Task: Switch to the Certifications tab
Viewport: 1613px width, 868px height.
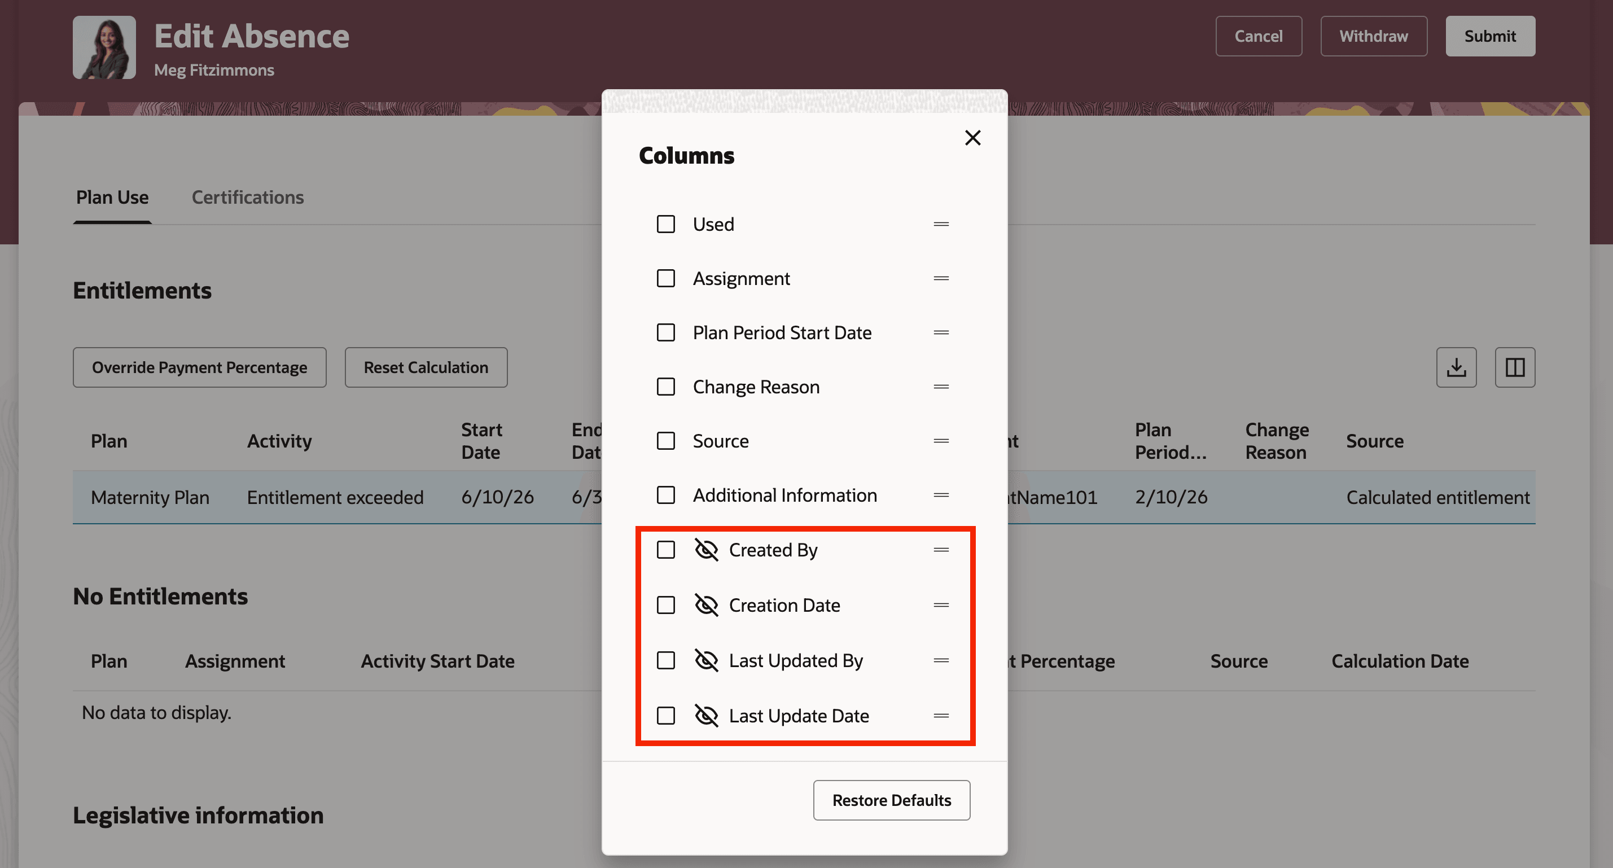Action: 247,196
